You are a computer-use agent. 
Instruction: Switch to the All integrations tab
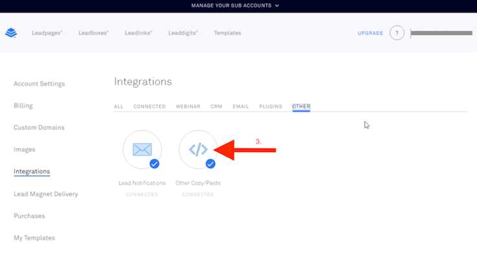pyautogui.click(x=118, y=107)
